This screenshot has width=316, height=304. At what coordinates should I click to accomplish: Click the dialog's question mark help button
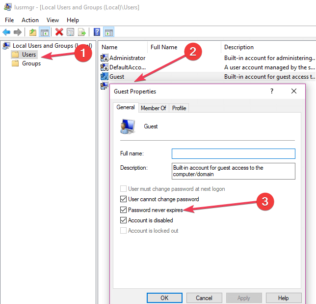(x=272, y=91)
